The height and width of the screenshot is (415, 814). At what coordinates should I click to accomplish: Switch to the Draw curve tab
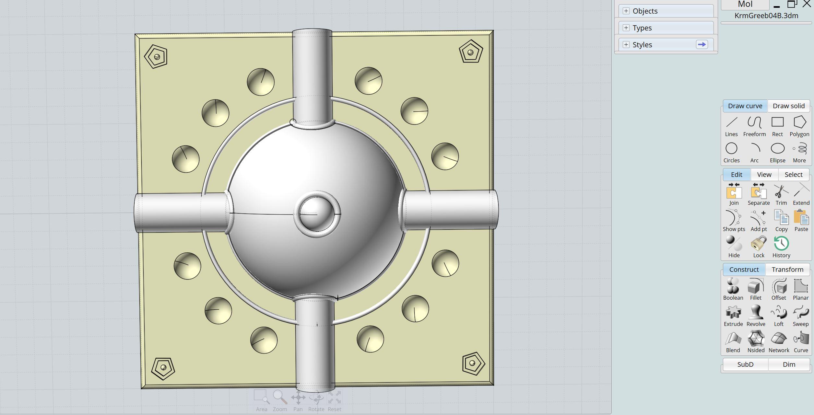(x=745, y=106)
